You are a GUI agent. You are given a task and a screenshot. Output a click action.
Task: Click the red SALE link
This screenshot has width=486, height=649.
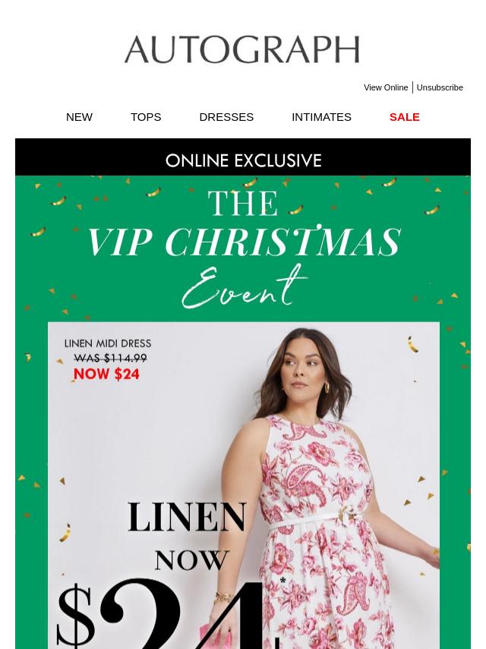(404, 117)
